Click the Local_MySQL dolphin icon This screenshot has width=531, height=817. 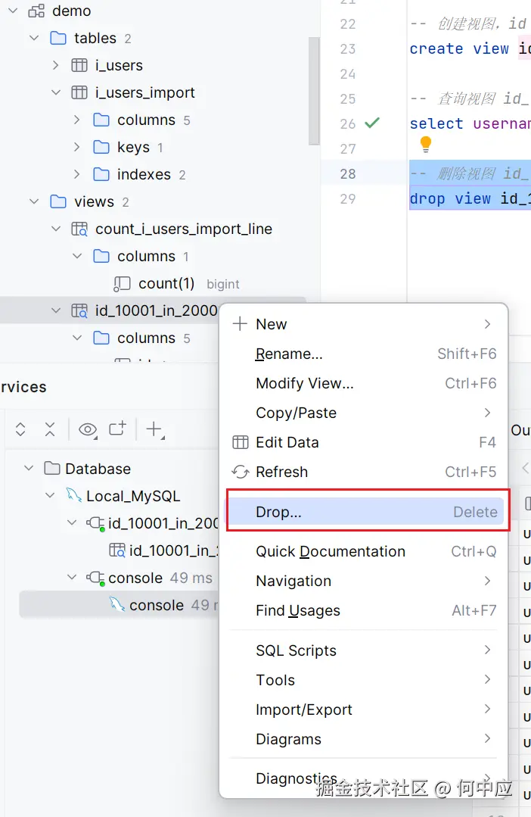pyautogui.click(x=73, y=495)
